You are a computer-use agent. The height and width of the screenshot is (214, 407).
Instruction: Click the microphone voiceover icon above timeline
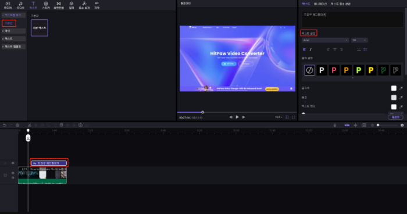tap(335, 125)
